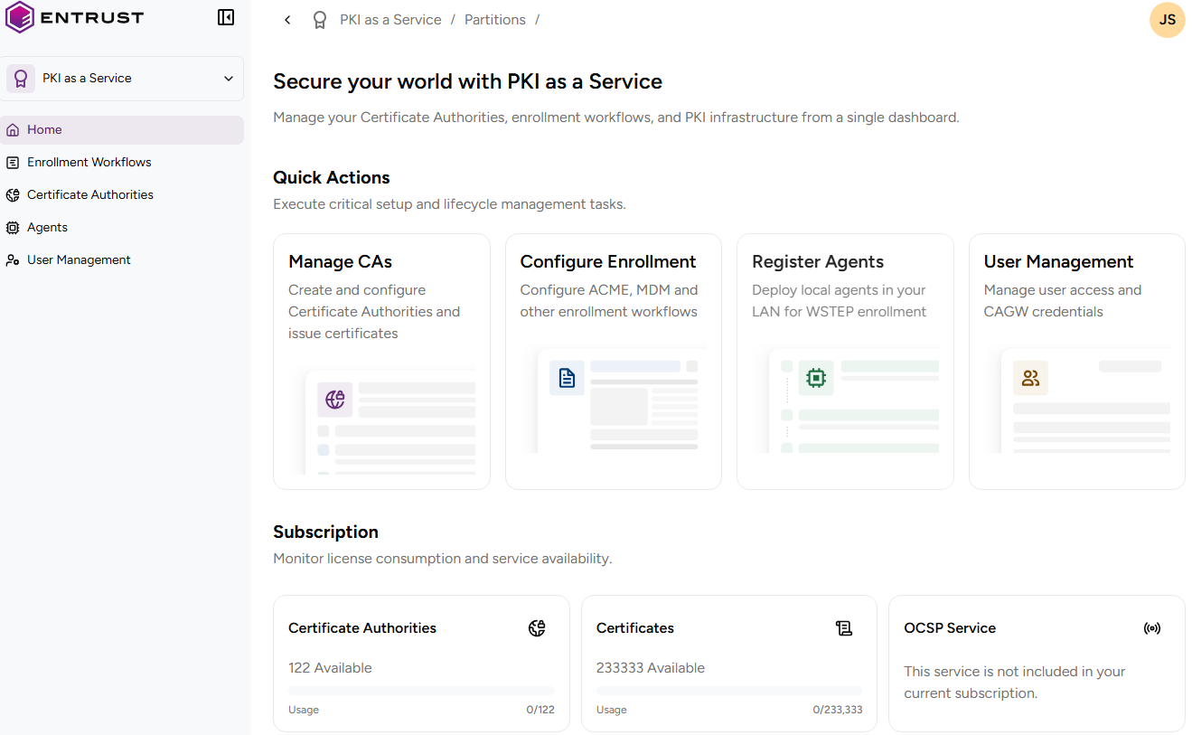
Task: Click the Entrust logo
Action: (74, 17)
